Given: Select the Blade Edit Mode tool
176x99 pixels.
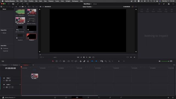Looking at the screenshot, I should tap(64, 61).
